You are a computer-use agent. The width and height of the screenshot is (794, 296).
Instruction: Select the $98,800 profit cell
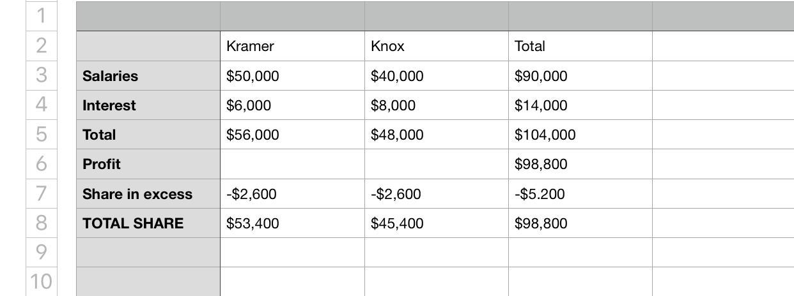[580, 164]
